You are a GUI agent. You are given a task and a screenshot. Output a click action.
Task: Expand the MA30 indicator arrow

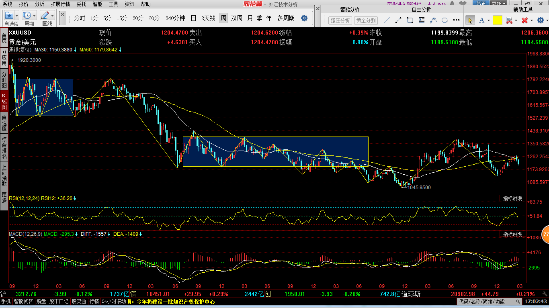pos(75,50)
